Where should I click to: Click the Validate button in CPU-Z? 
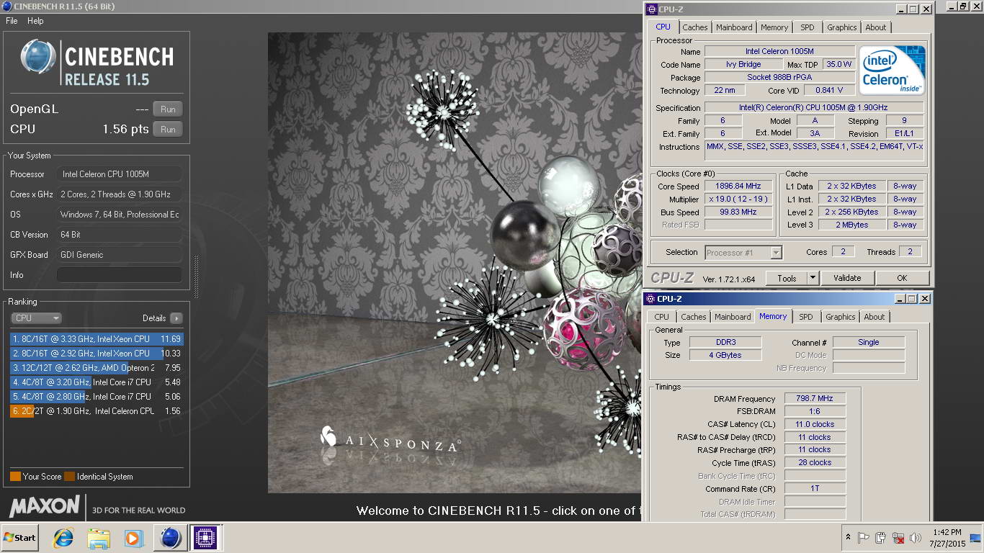pyautogui.click(x=847, y=278)
